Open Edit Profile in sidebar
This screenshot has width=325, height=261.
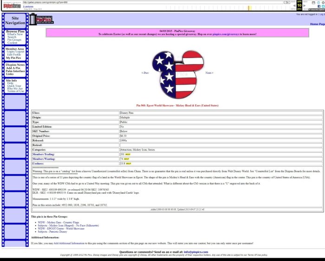[14, 54]
